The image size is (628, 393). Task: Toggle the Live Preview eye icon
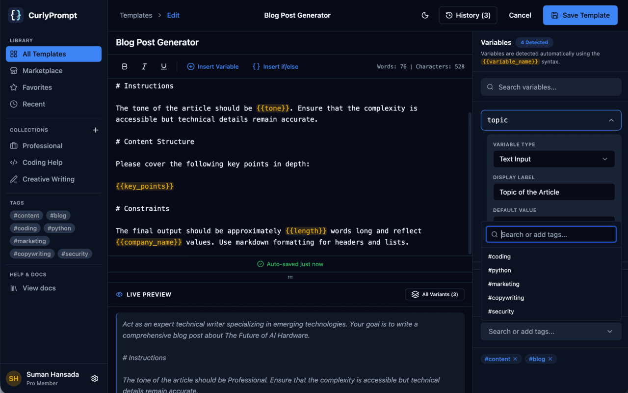point(119,294)
